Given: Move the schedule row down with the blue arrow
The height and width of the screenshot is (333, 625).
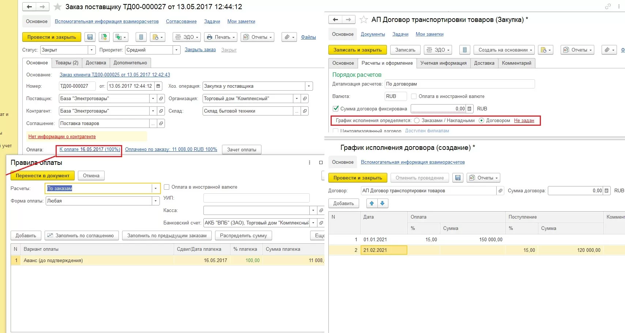Looking at the screenshot, I should (383, 204).
